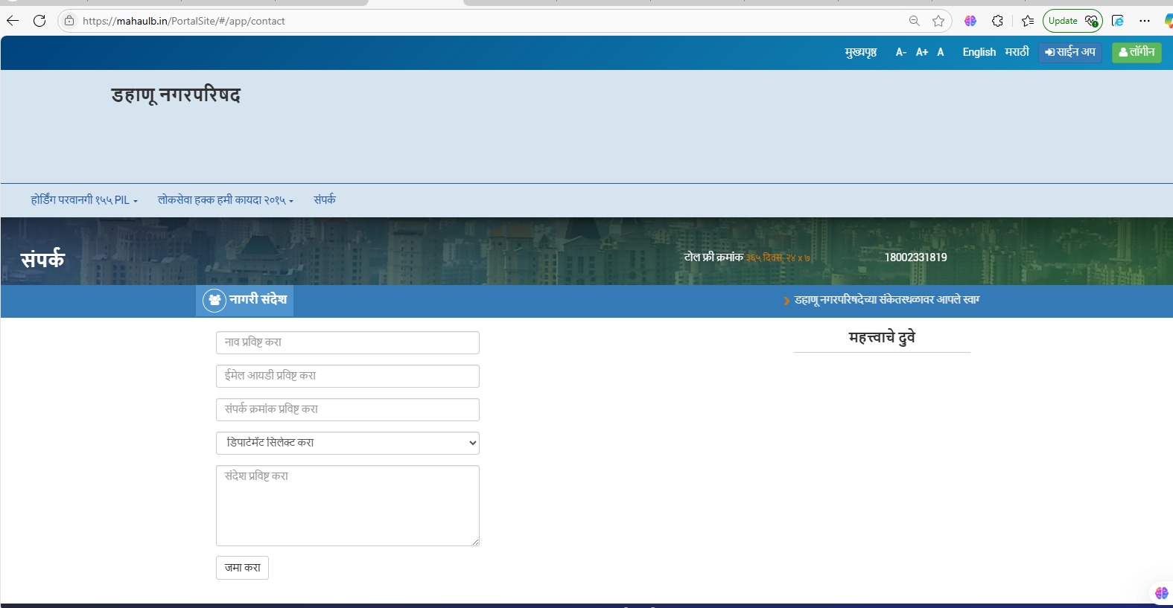Screen dimensions: 1173x608
Task: Click the संपर्क क्रमांक प्रविष्ट करा field
Action: click(x=348, y=409)
